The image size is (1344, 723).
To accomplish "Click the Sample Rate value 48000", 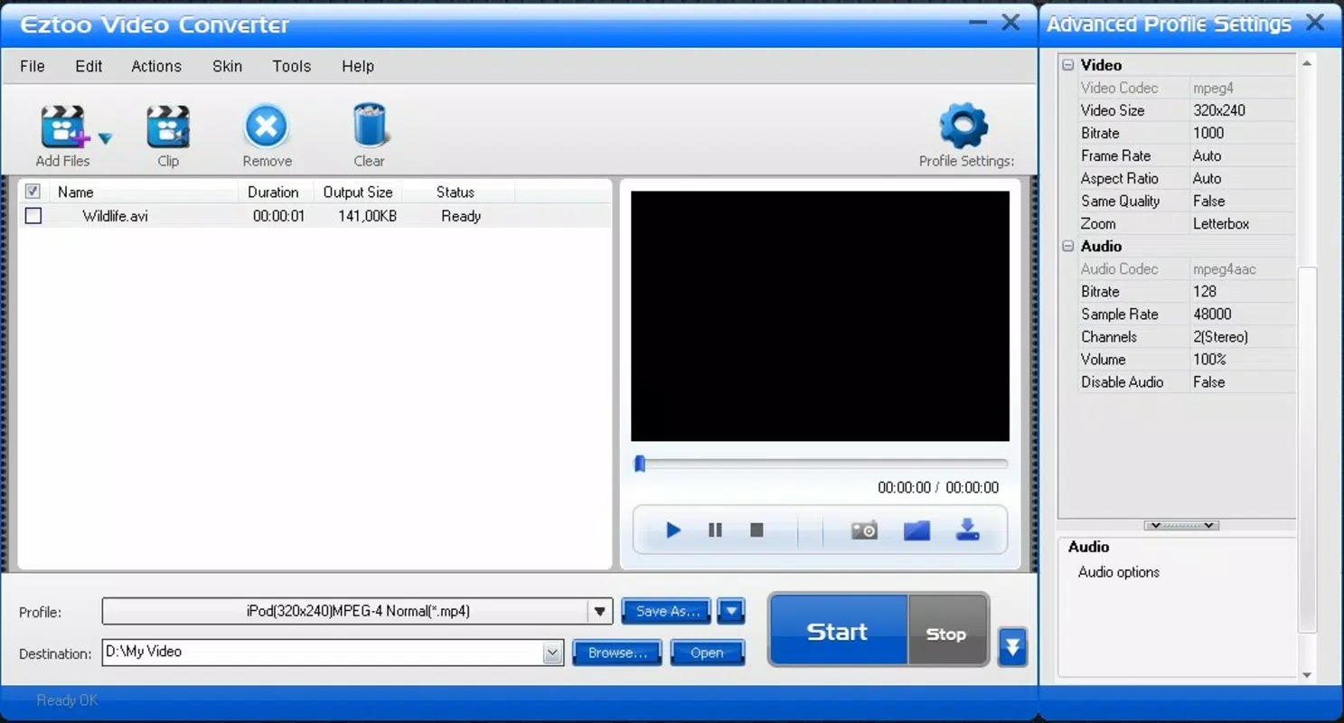I will pos(1212,314).
